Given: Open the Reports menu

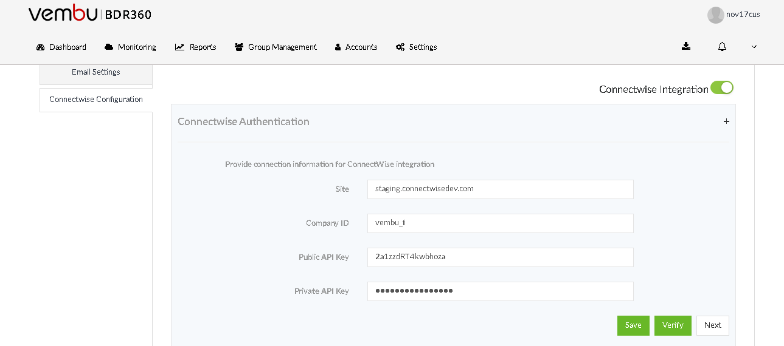Looking at the screenshot, I should (196, 47).
